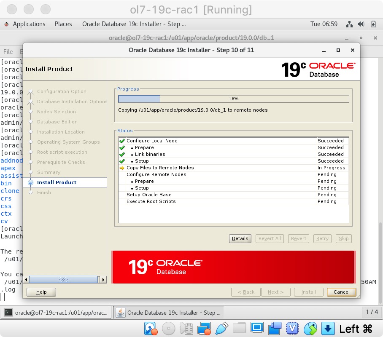Click VirtualBox mouse integration icon

click(x=310, y=329)
